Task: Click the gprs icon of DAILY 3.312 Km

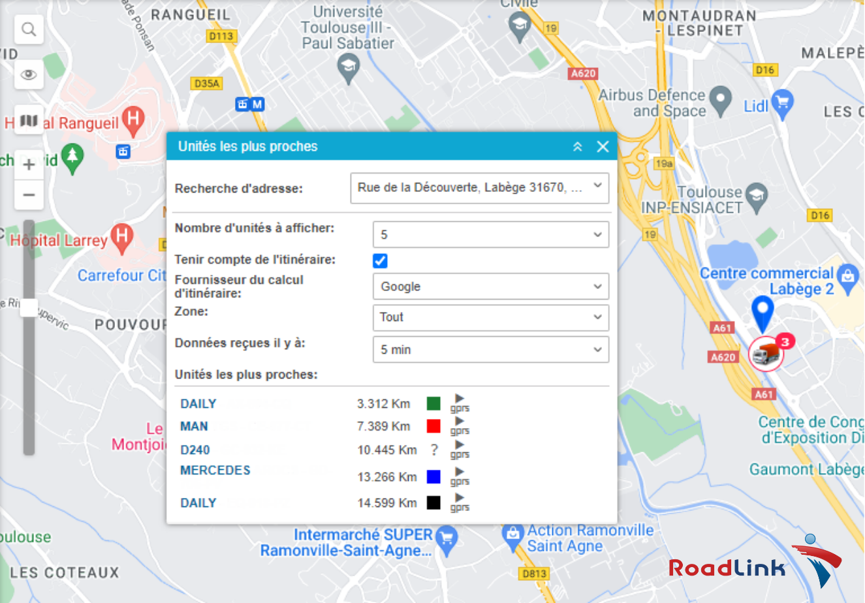Action: click(460, 403)
